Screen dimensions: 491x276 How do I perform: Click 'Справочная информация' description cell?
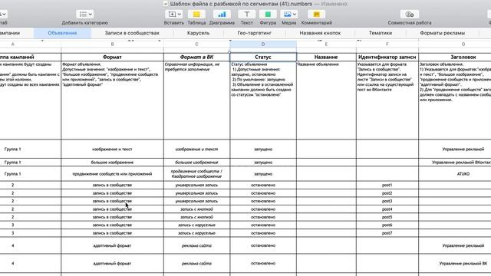point(196,100)
